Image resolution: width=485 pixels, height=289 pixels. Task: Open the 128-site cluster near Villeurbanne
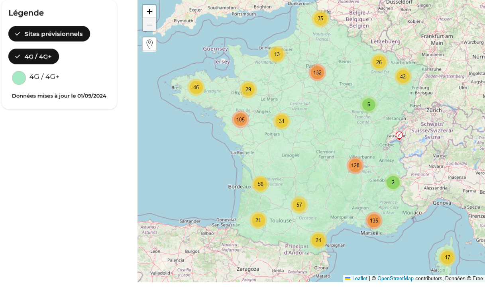pos(355,165)
